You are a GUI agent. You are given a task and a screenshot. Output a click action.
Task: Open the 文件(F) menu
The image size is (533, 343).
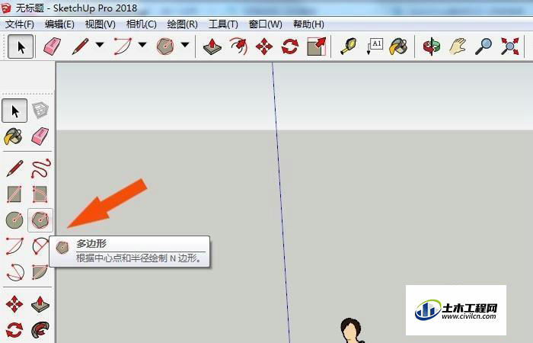[x=20, y=24]
